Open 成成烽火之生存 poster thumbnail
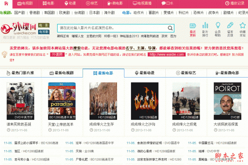Screen dimensions: 248x165 pos(103,101)
